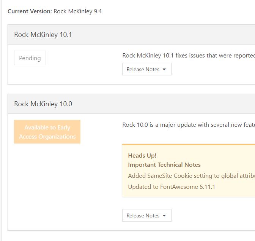Select the Rock McKinley 10.0 panel heading

point(43,104)
